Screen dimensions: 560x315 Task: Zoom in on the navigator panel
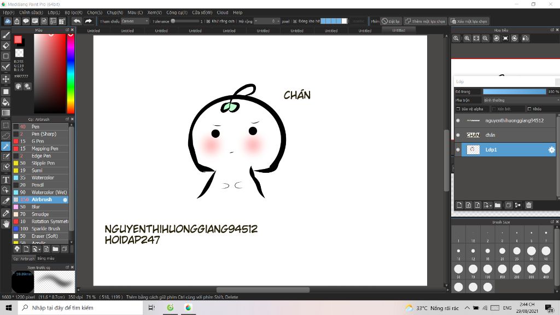tap(467, 38)
